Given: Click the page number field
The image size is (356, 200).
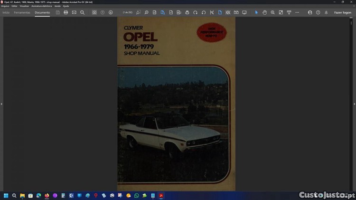Looking at the screenshot, I should 127,12.
